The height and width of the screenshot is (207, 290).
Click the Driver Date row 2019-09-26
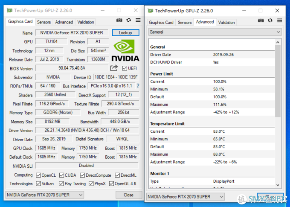click(x=212, y=55)
